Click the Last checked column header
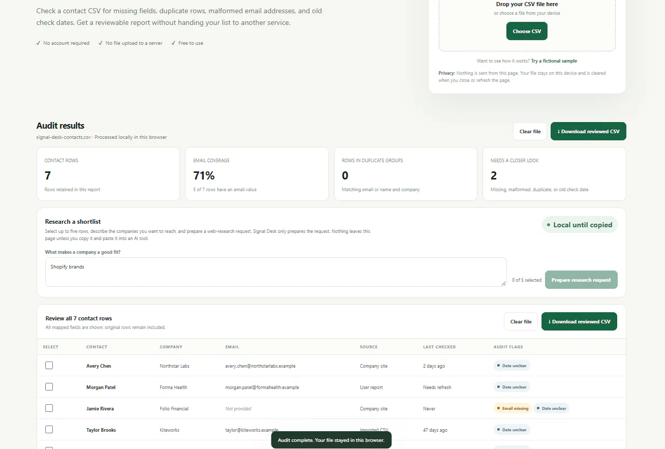Viewport: 665px width, 449px height. coord(439,347)
